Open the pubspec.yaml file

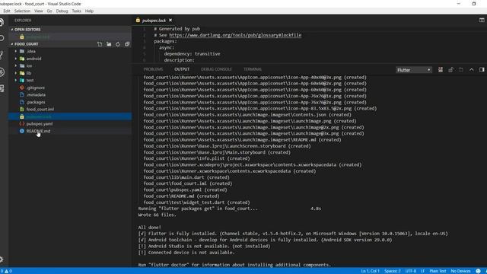(x=40, y=123)
